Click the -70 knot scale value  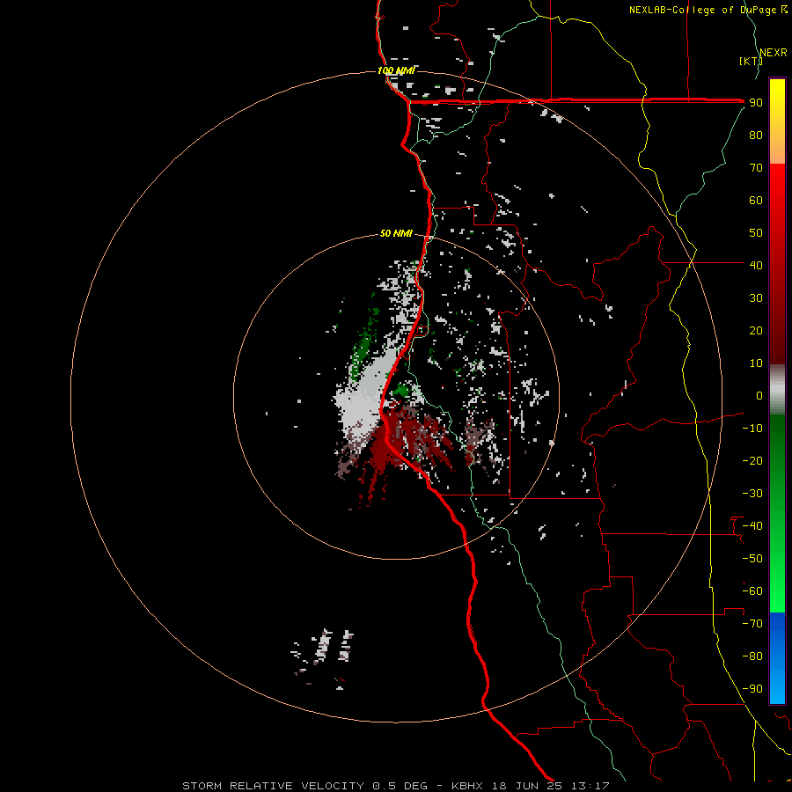(752, 624)
